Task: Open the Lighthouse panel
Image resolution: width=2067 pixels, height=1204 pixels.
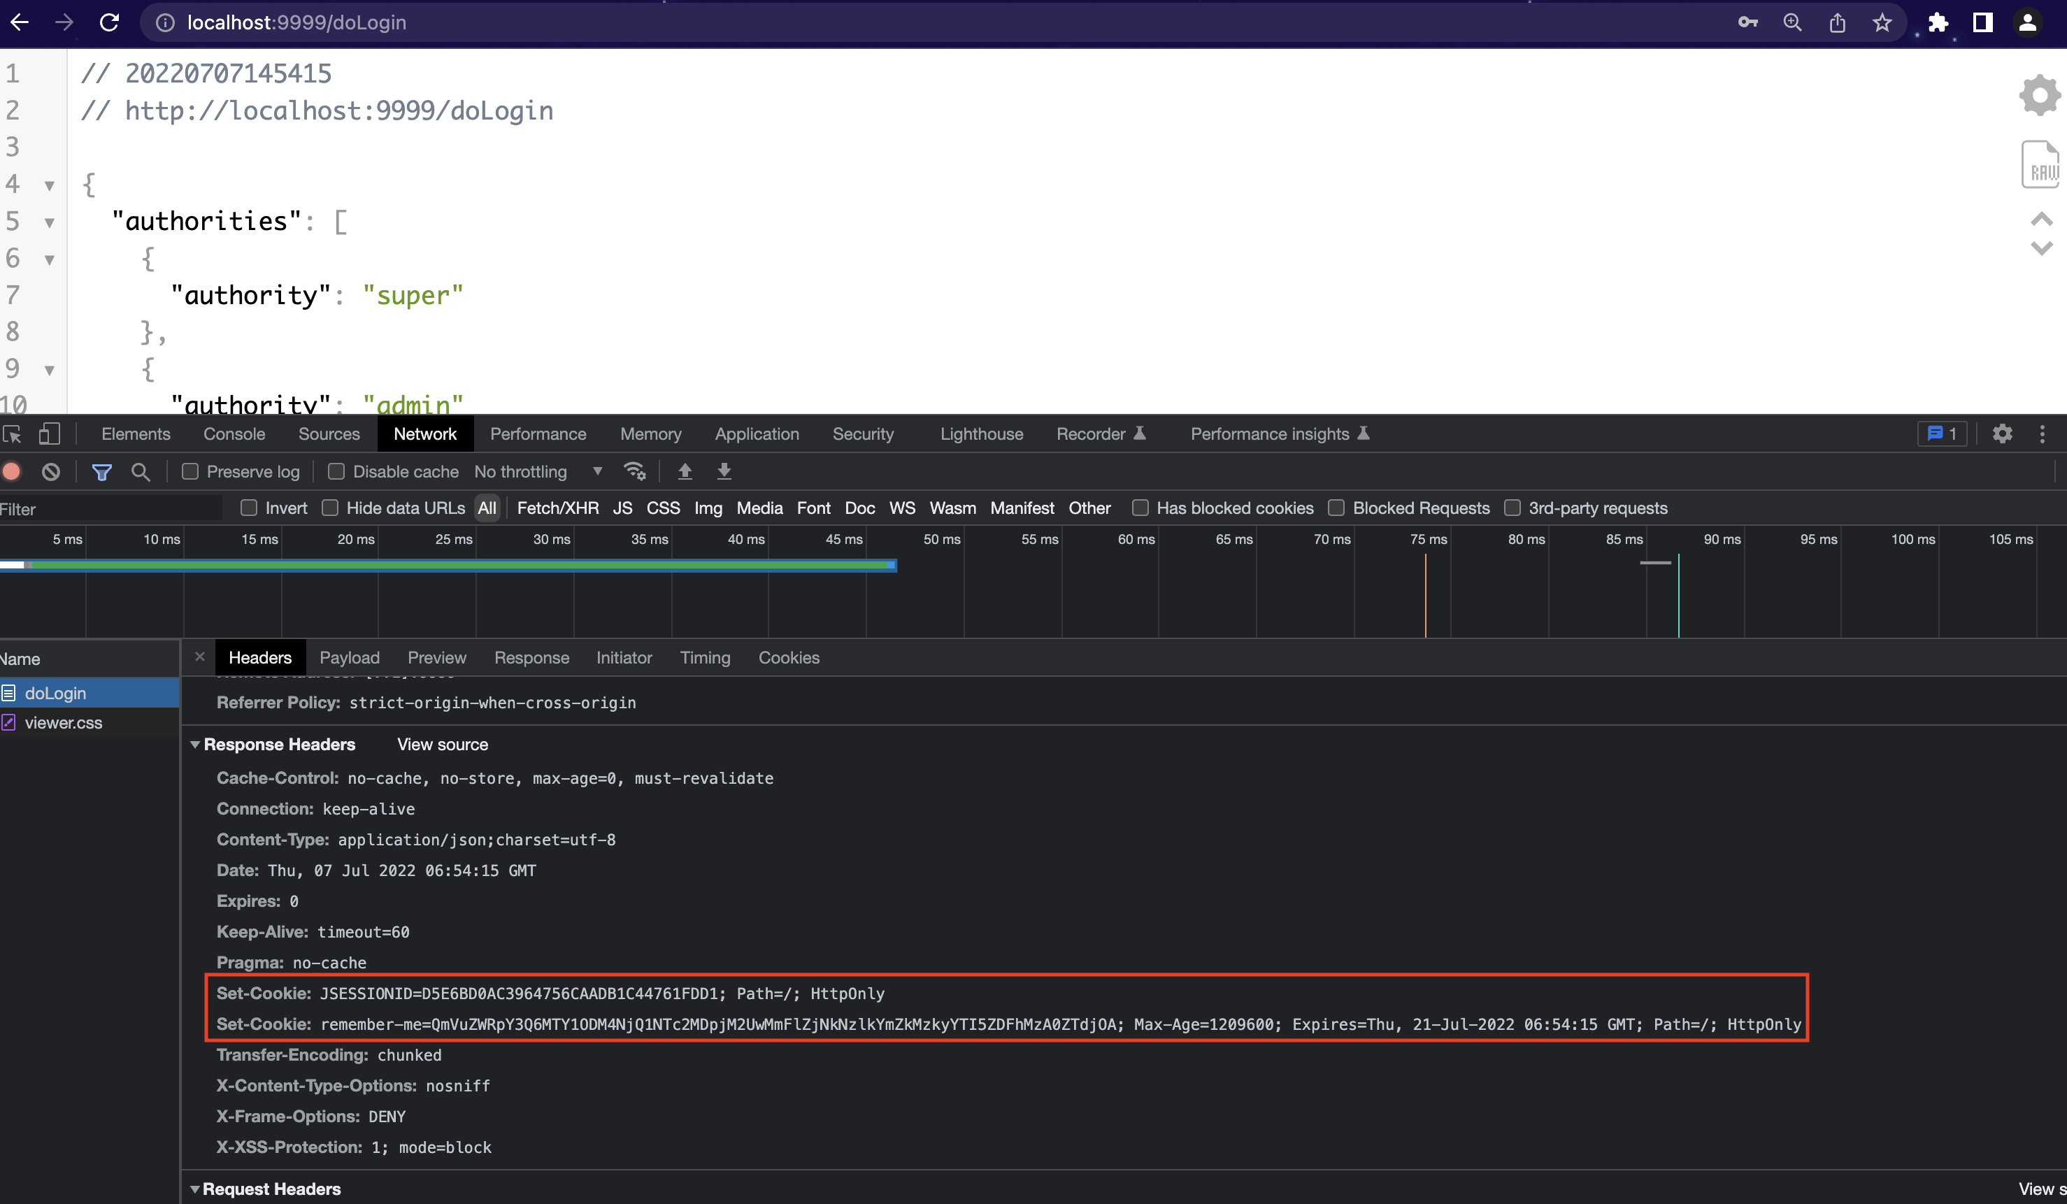Action: click(x=982, y=434)
